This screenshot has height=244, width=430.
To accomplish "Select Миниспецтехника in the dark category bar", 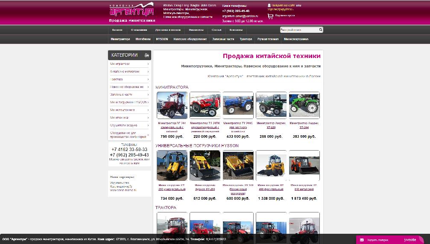I will pos(296,39).
